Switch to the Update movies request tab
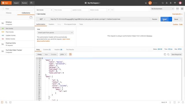The height and width of the screenshot is (104, 185). pos(80,10)
